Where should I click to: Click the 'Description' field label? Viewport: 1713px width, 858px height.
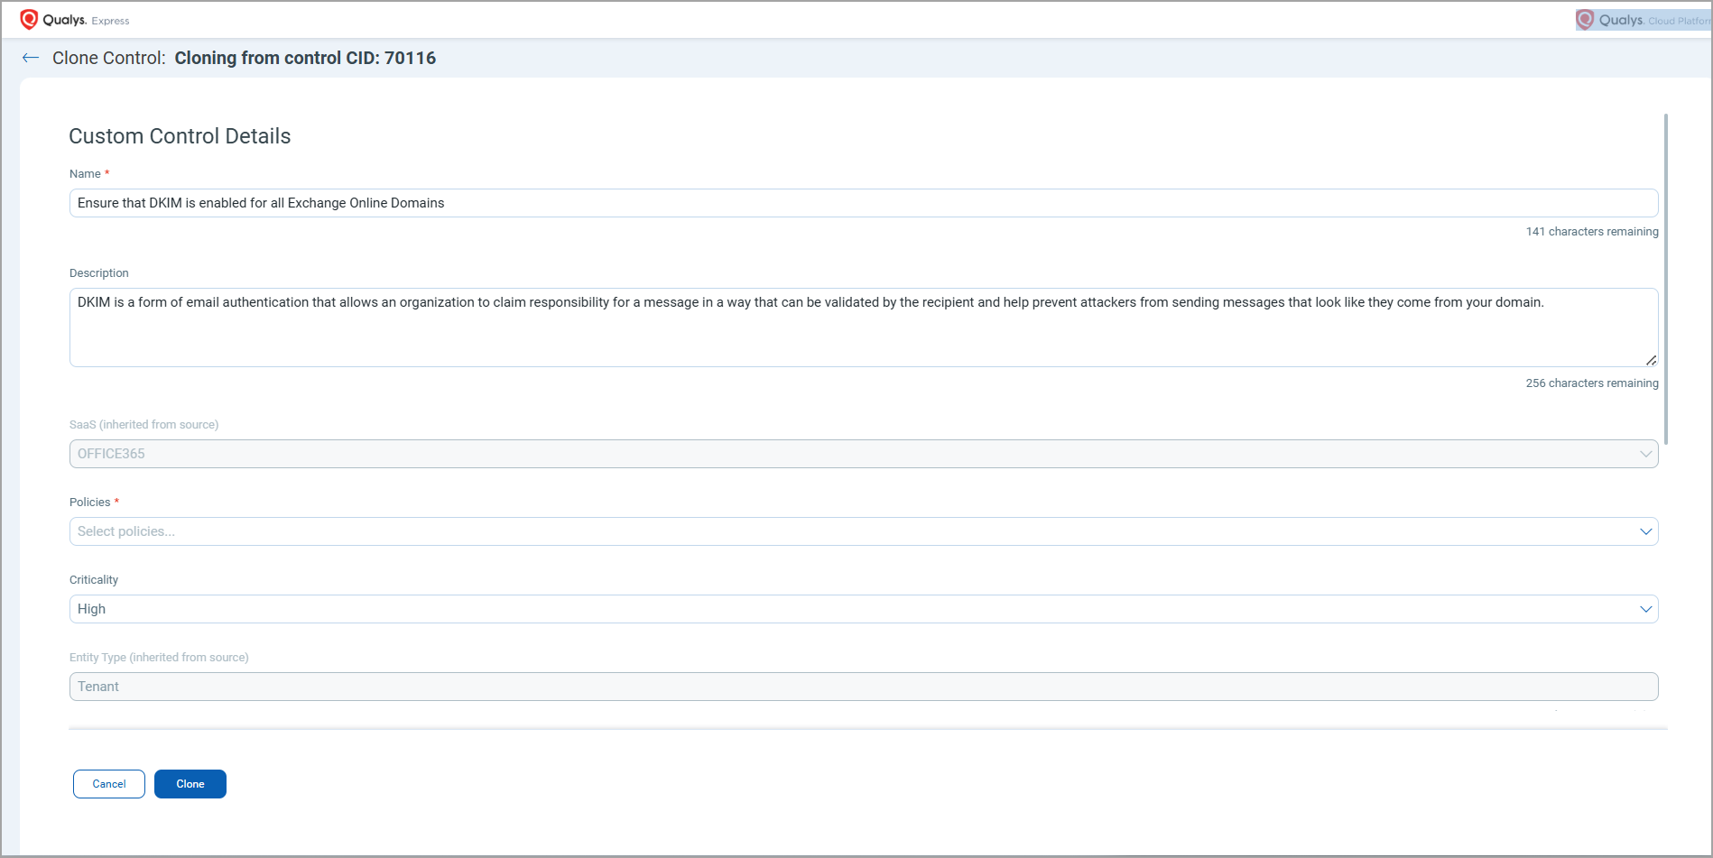pos(99,273)
